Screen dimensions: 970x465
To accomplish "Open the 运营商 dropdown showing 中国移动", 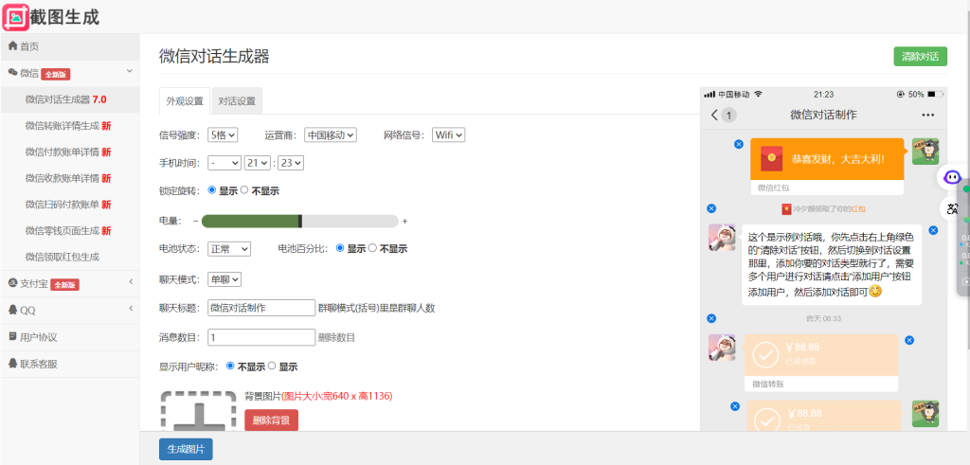I will pyautogui.click(x=331, y=134).
